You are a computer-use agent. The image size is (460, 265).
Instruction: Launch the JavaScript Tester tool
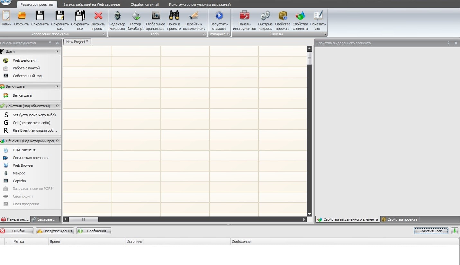click(x=135, y=16)
